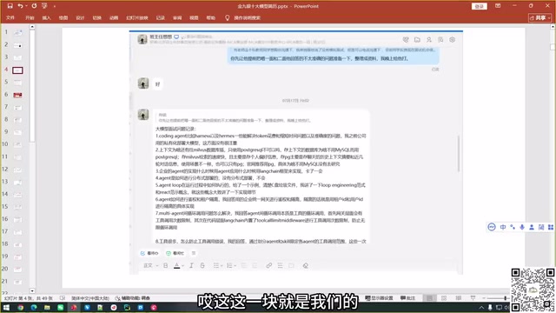Open File Explorer from the taskbar
556x313 pixels.
(47, 307)
